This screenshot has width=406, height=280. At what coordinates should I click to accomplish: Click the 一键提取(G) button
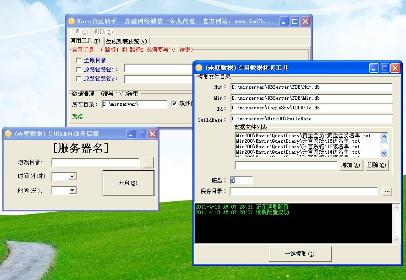pos(300,253)
